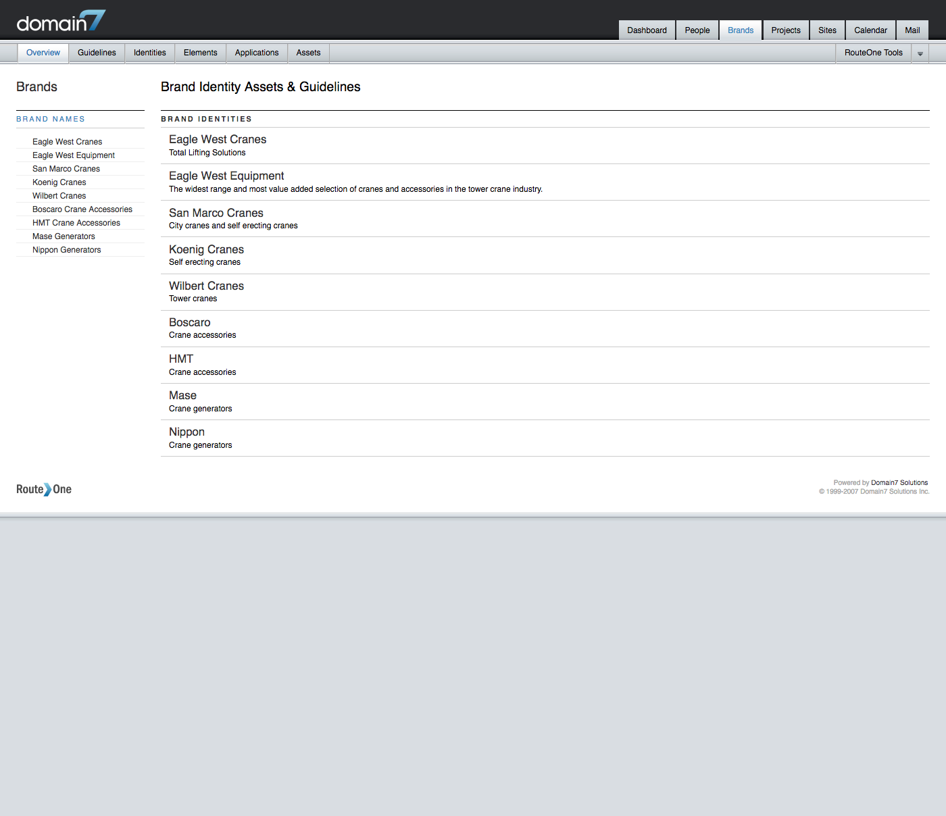The width and height of the screenshot is (946, 816).
Task: Switch to the Identities sub-tab
Action: click(x=150, y=53)
